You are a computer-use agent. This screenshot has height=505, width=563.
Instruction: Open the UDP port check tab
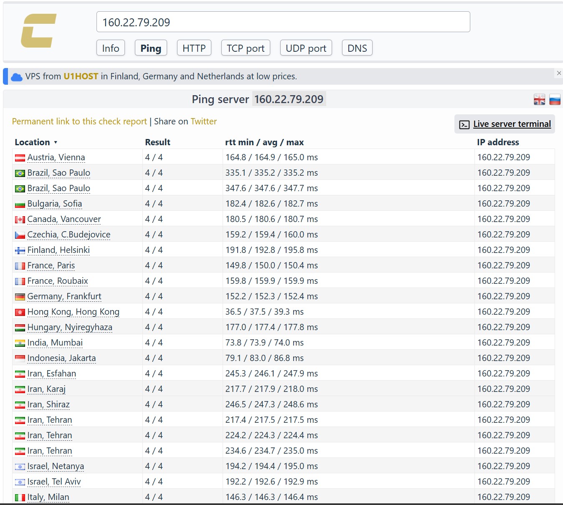(x=306, y=48)
